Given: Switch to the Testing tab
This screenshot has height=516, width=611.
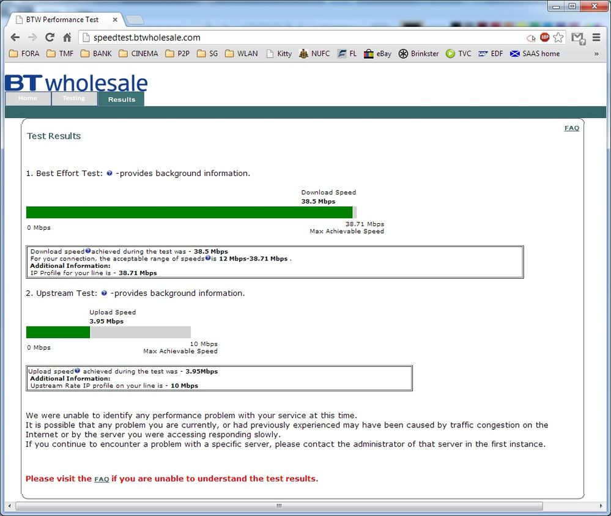Looking at the screenshot, I should click(x=73, y=98).
